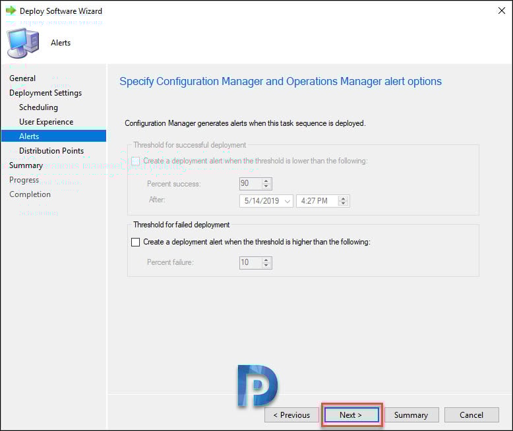Close the Deploy Software Wizard window
The width and height of the screenshot is (513, 431).
tap(501, 11)
